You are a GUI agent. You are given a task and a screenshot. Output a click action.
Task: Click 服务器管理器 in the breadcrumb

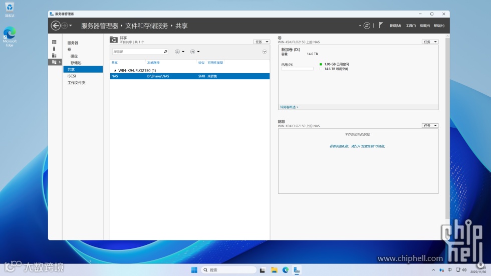click(x=100, y=26)
